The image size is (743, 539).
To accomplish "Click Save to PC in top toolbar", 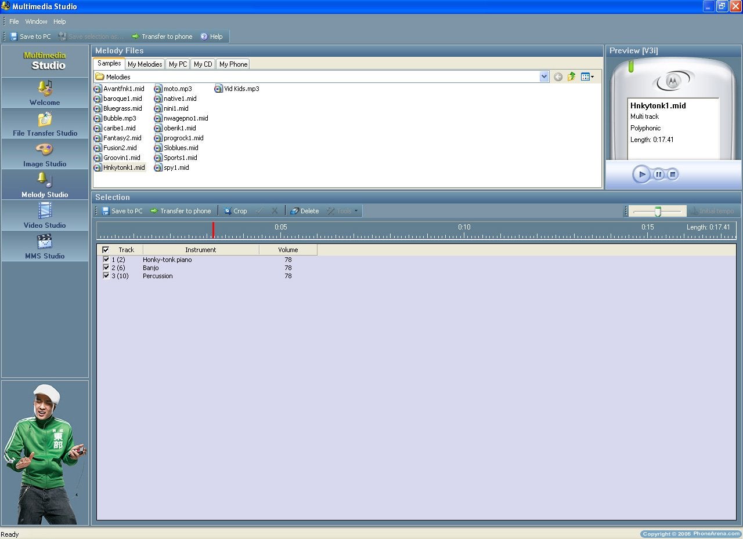I will point(30,37).
